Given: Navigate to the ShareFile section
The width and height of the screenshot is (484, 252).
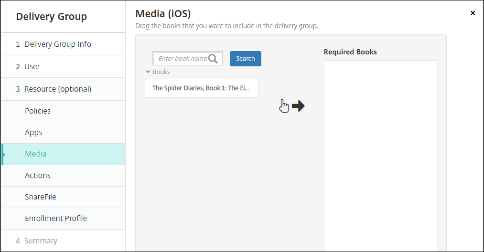Looking at the screenshot, I should click(x=41, y=197).
